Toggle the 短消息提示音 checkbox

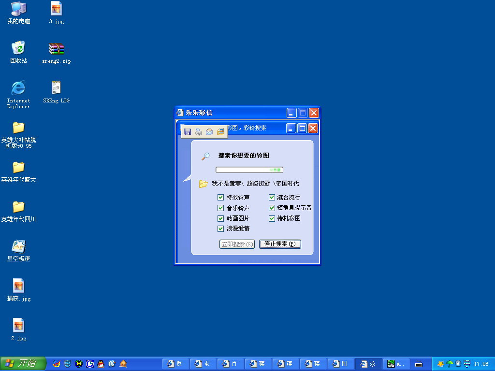(272, 208)
